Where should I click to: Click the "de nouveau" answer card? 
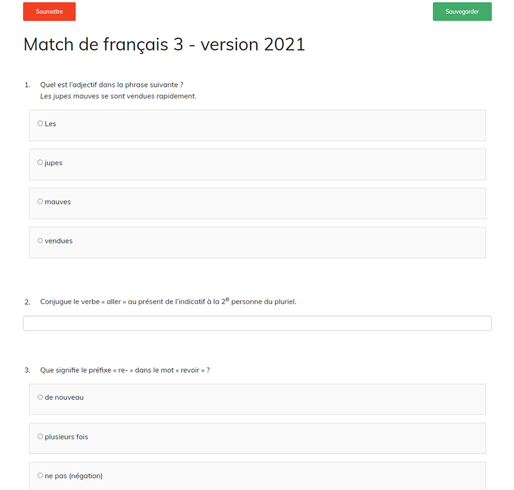click(257, 399)
